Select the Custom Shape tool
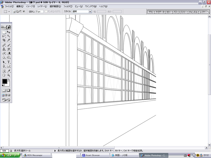The image size is (211, 158). coord(8,66)
